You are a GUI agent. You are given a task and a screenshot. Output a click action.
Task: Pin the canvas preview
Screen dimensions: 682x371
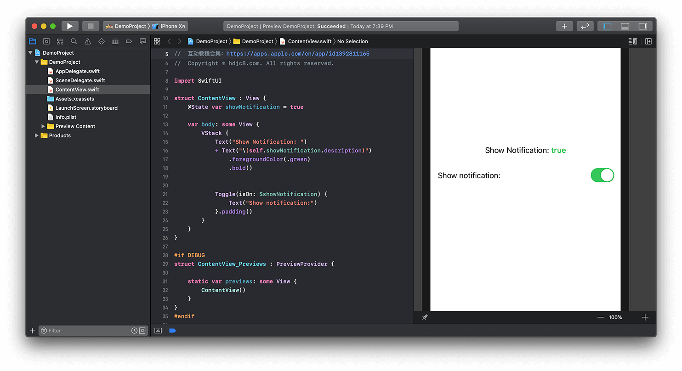(x=425, y=317)
